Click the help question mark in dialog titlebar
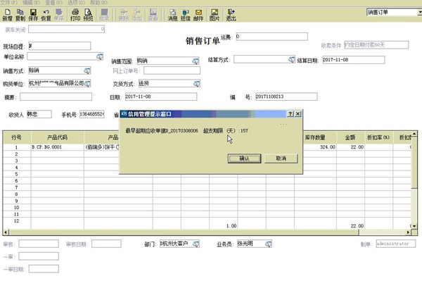 pos(290,114)
